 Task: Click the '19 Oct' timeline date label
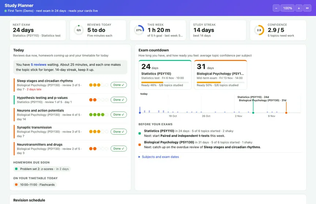[x=173, y=116]
